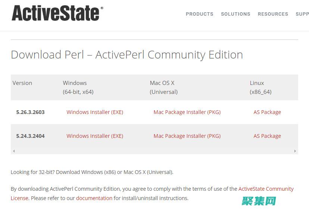Image resolution: width=309 pixels, height=209 pixels.
Task: Open the RESOURCES menu
Action: point(273,14)
